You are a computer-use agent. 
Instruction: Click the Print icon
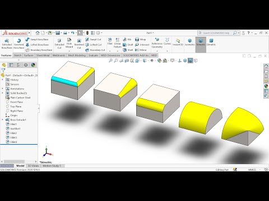click(x=65, y=33)
